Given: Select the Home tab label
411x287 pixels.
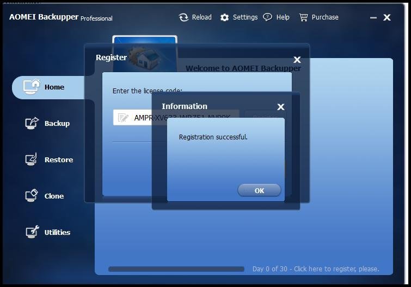Looking at the screenshot, I should coord(54,87).
